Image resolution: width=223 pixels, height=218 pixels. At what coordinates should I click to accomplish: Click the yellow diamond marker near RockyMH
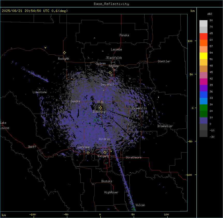(65, 53)
